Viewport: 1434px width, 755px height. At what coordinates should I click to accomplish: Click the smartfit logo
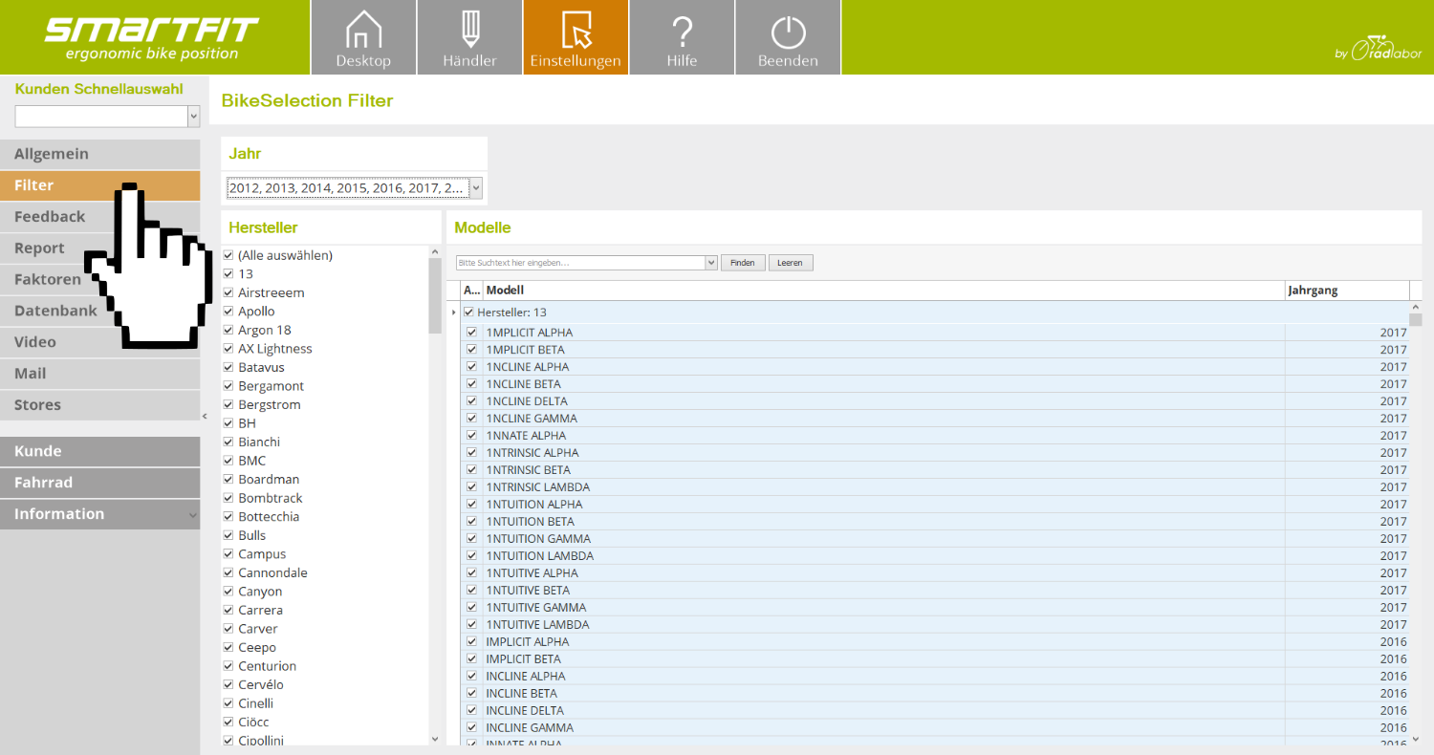[x=151, y=37]
